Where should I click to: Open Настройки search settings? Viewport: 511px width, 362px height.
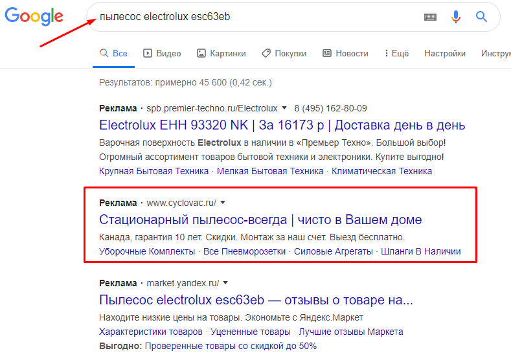point(445,54)
